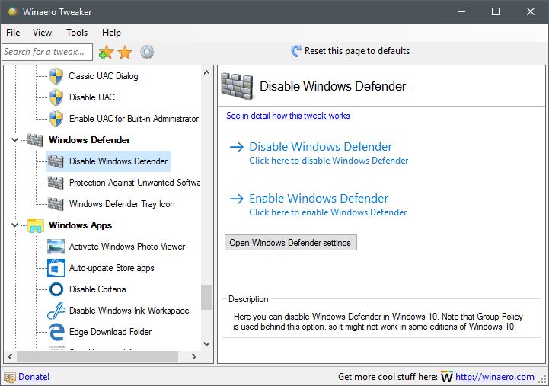Image resolution: width=549 pixels, height=386 pixels.
Task: Click the arrow icon beside Disable Windows Defender action
Action: point(237,147)
